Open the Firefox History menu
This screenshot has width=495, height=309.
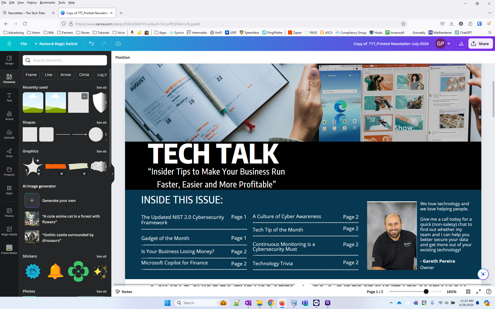(32, 3)
